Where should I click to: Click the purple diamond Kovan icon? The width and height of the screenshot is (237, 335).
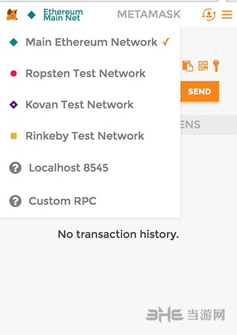pyautogui.click(x=14, y=104)
